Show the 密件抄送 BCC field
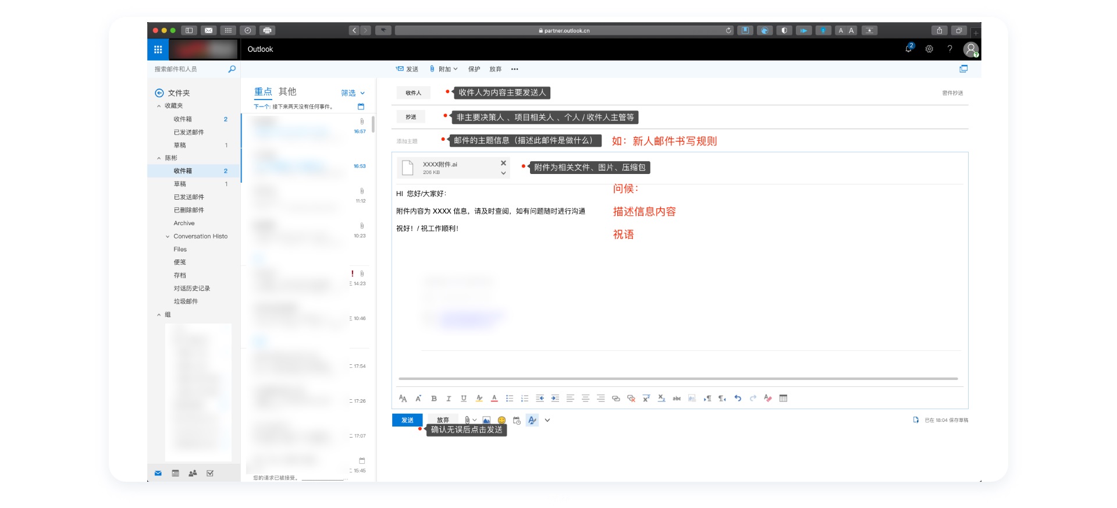The height and width of the screenshot is (508, 1117). (952, 93)
